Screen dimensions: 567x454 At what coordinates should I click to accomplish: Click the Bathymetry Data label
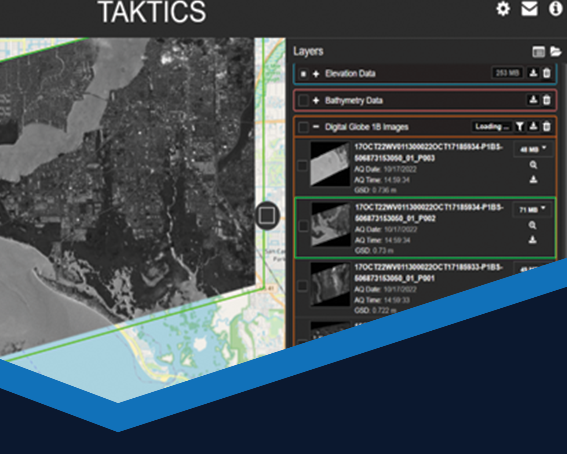354,101
